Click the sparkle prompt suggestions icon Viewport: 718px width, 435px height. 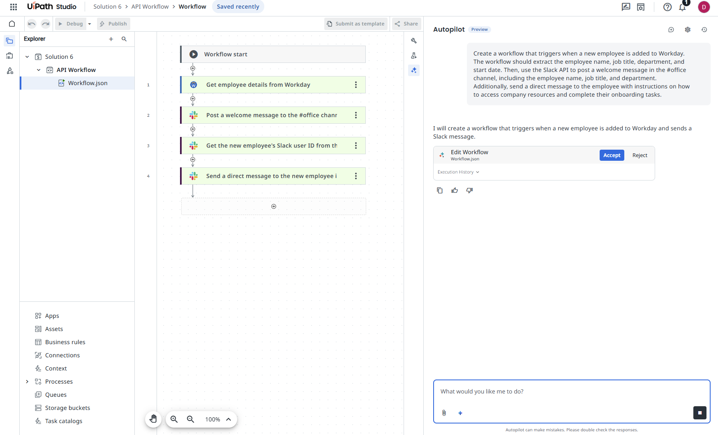[460, 413]
